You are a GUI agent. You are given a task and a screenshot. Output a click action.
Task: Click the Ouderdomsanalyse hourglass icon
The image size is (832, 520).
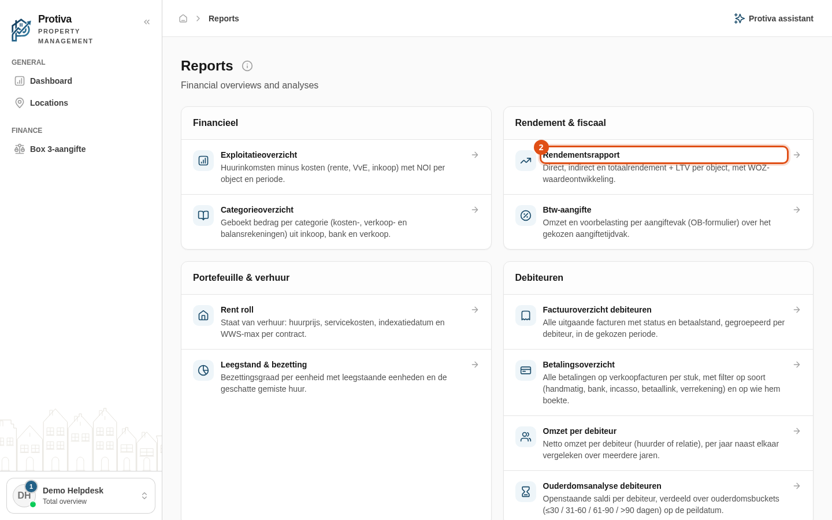[526, 492]
